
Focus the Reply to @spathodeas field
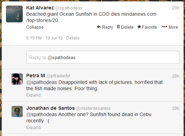[x=103, y=57]
